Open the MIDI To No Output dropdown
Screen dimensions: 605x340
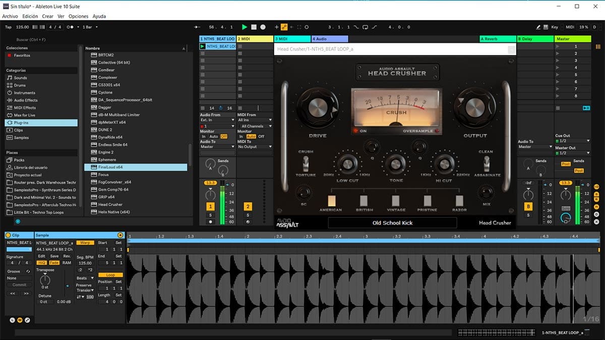point(255,147)
